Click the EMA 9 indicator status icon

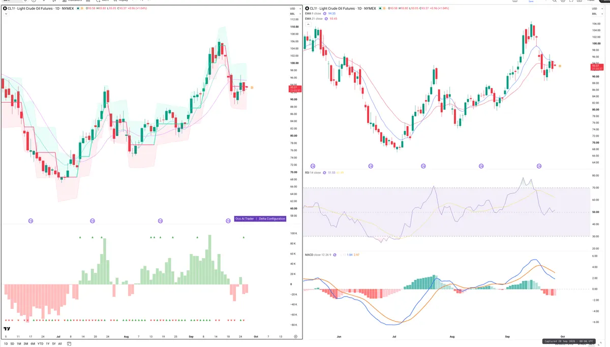click(324, 14)
